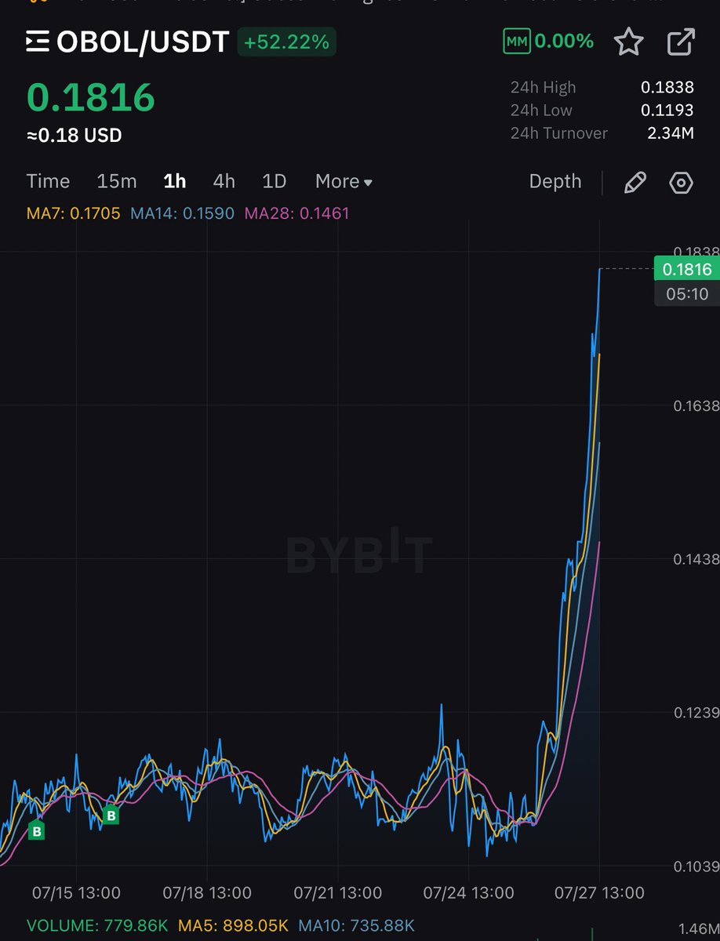Click the 24h High label
Image resolution: width=720 pixels, height=941 pixels.
pyautogui.click(x=543, y=87)
